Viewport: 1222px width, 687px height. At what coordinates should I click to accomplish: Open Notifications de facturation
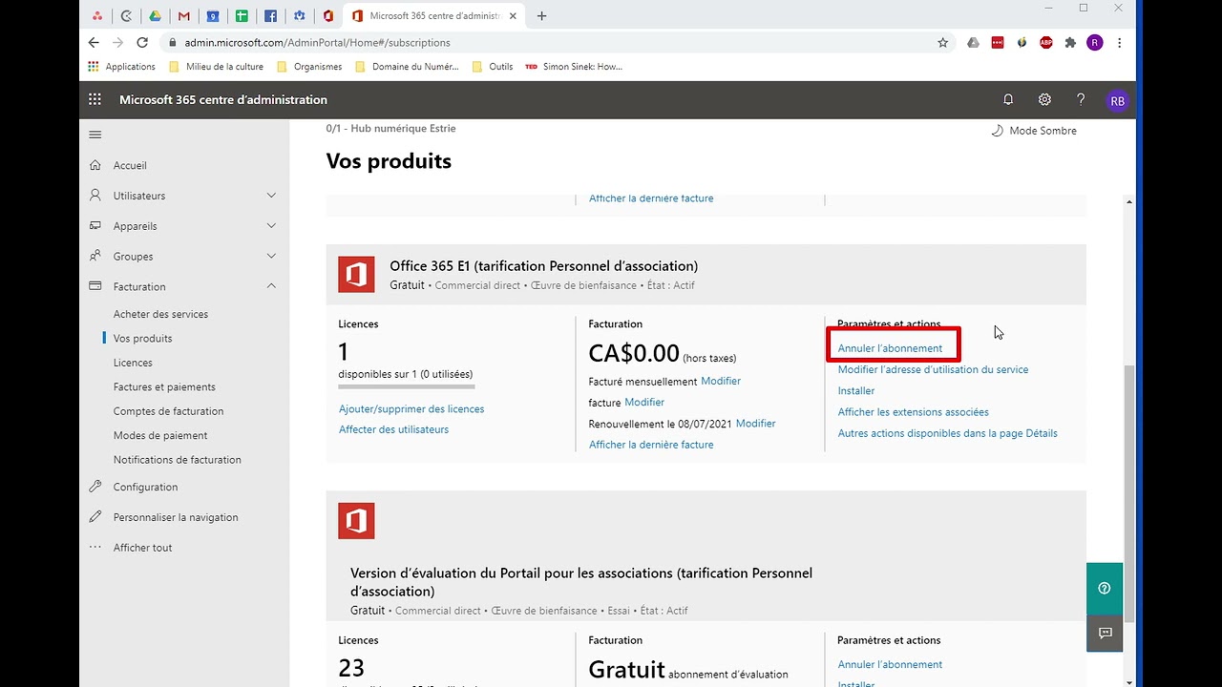click(177, 460)
